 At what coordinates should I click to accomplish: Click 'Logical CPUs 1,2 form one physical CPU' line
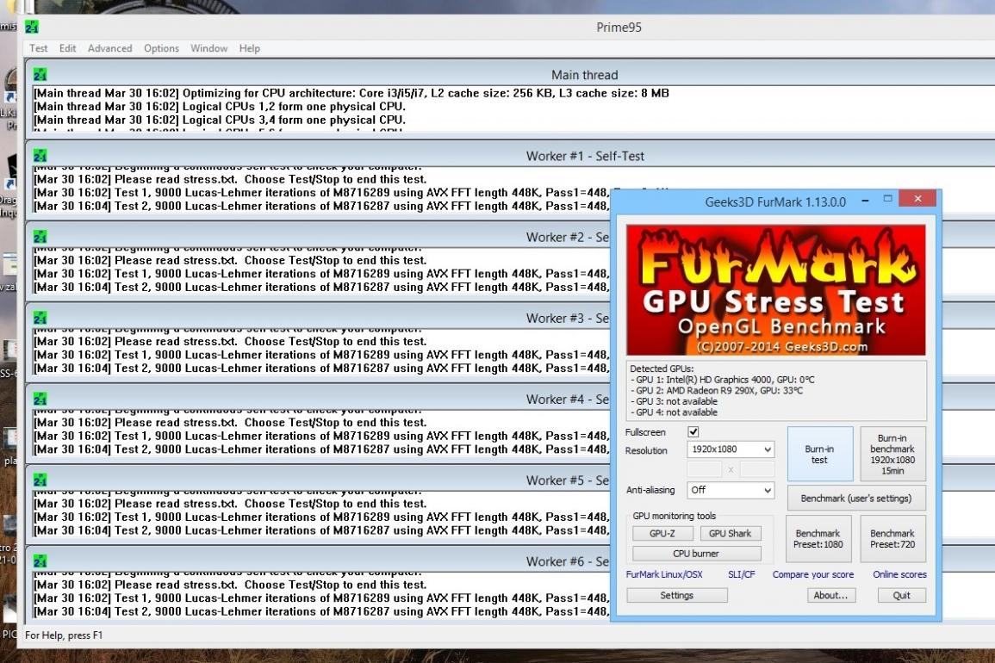[x=220, y=107]
